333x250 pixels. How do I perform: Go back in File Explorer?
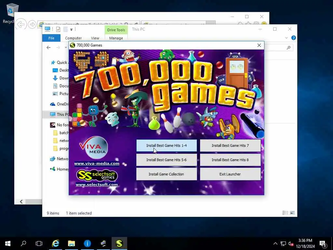click(49, 48)
